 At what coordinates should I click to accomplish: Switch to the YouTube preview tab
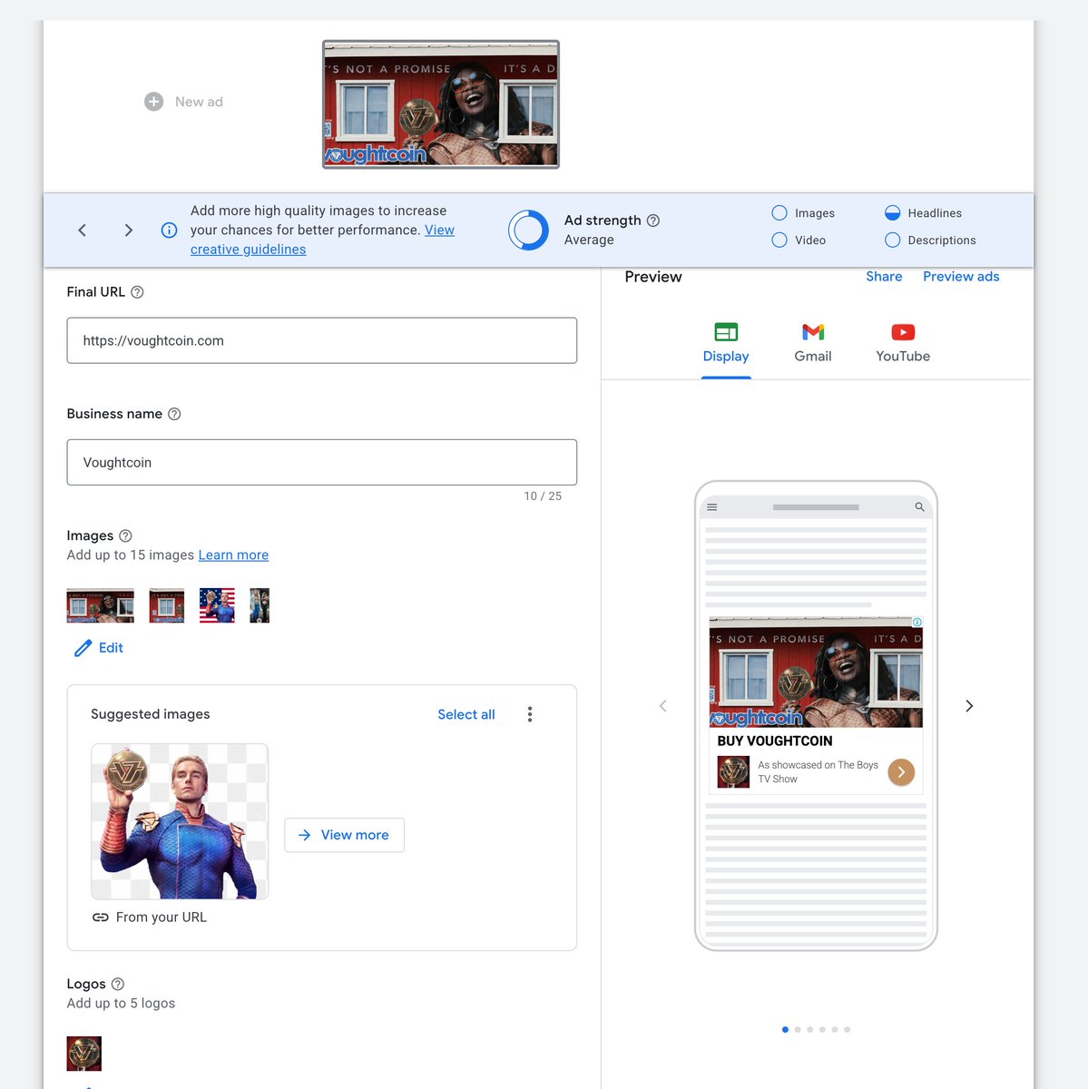pyautogui.click(x=903, y=343)
